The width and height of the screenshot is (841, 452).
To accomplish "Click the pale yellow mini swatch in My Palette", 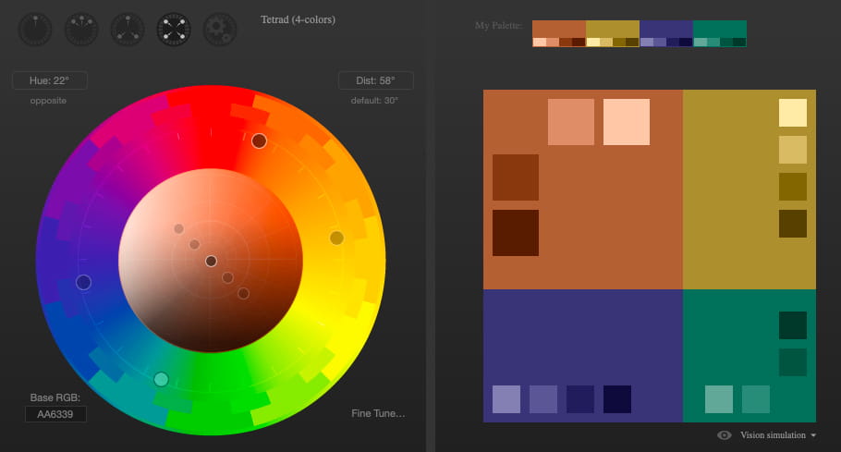I will pyautogui.click(x=592, y=42).
